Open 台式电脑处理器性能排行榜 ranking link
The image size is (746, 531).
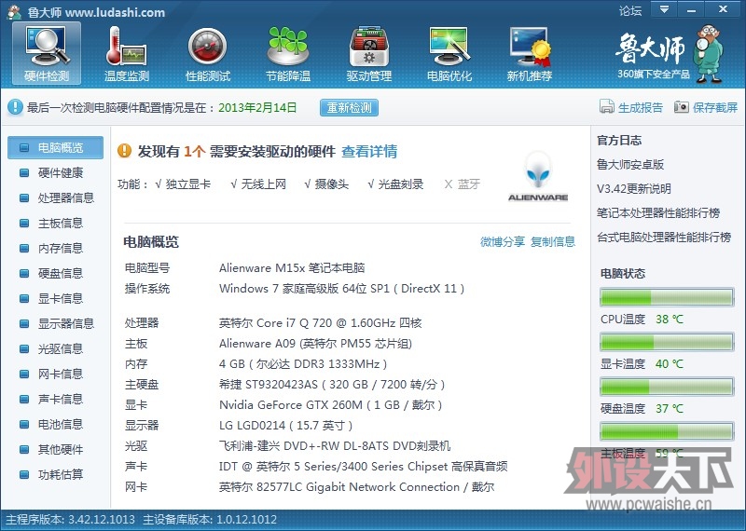click(x=664, y=238)
